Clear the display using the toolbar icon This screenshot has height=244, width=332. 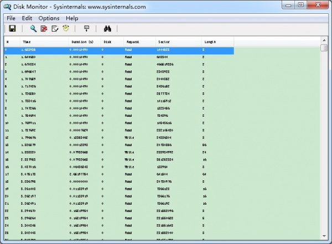click(x=44, y=28)
